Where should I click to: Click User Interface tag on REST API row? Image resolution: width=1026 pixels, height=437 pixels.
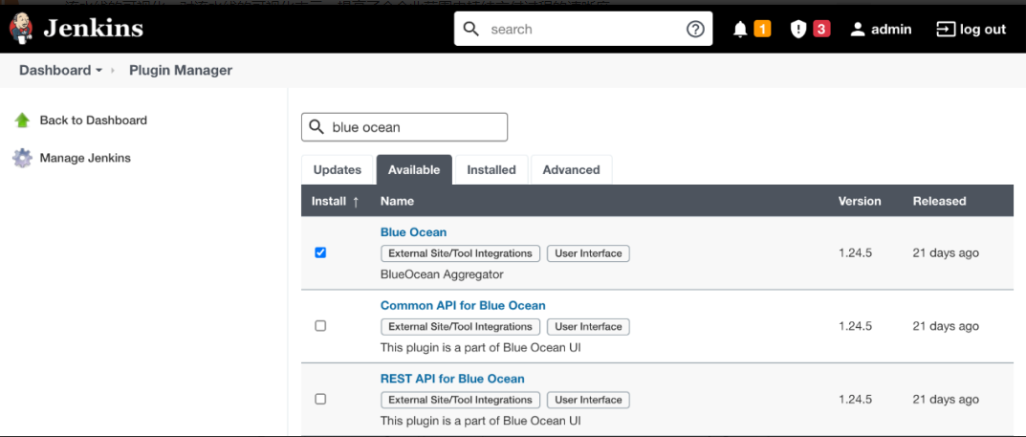[x=588, y=401]
